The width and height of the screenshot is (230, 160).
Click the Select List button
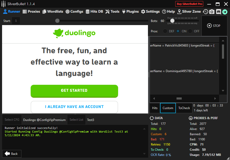click(76, 120)
